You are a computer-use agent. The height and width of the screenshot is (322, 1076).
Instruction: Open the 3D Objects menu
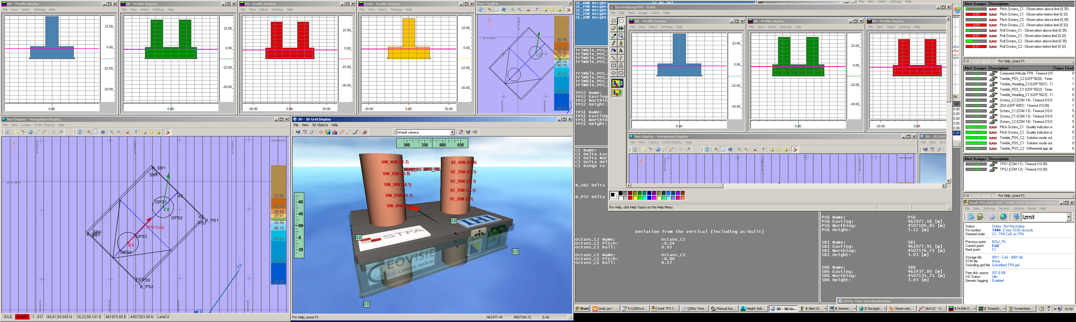pos(320,125)
